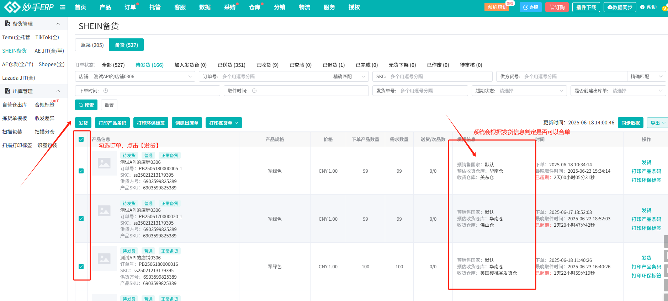Open the 是否创建出库单 dropdown

[618, 91]
